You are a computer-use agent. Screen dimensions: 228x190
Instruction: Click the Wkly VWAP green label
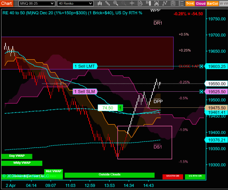[22, 163]
